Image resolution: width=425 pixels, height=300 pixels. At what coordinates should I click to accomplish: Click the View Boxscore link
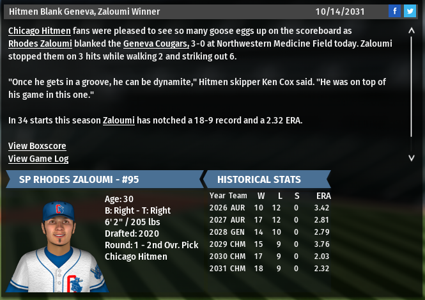coord(37,146)
